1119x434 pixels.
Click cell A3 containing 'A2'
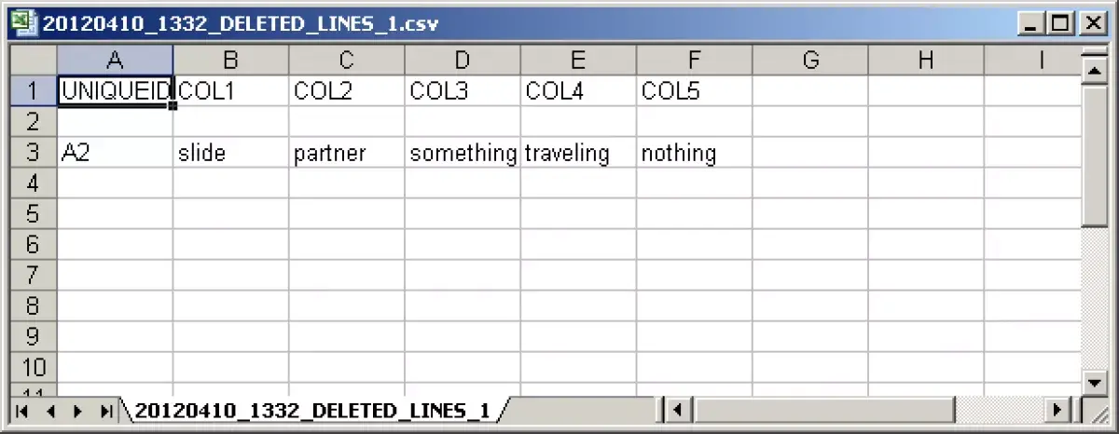(115, 153)
